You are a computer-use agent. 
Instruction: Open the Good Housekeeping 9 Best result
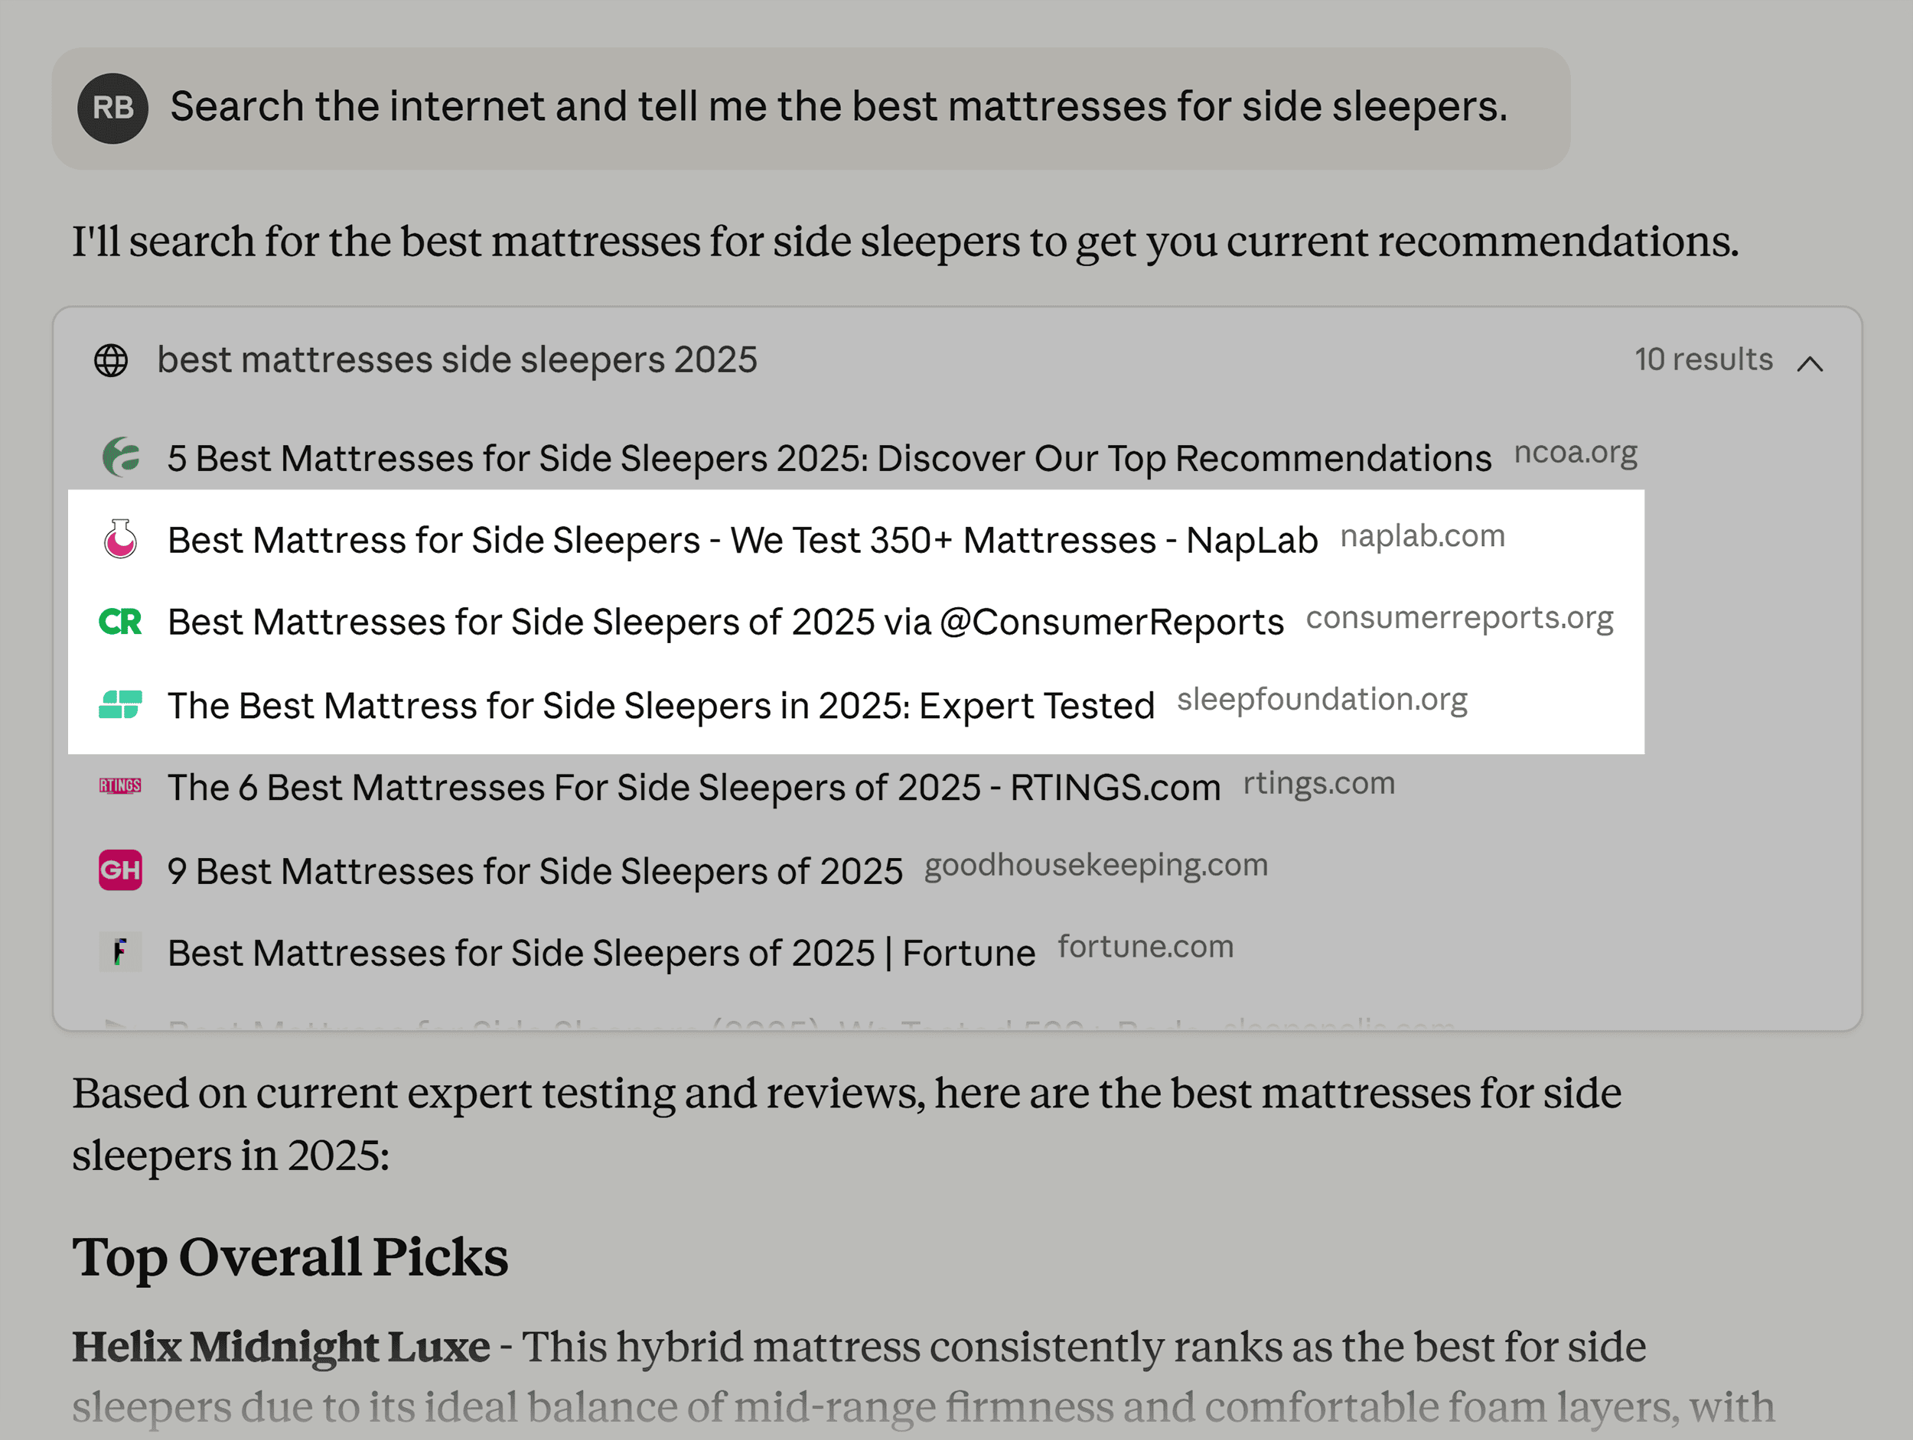tap(534, 870)
